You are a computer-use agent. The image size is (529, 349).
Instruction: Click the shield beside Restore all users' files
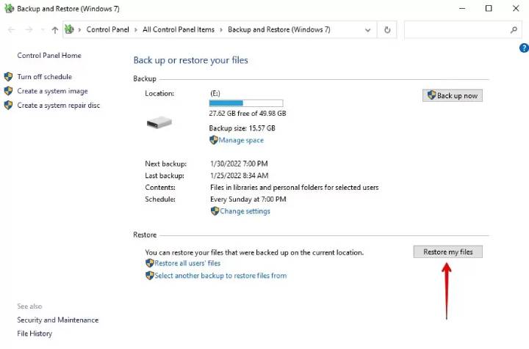click(149, 262)
